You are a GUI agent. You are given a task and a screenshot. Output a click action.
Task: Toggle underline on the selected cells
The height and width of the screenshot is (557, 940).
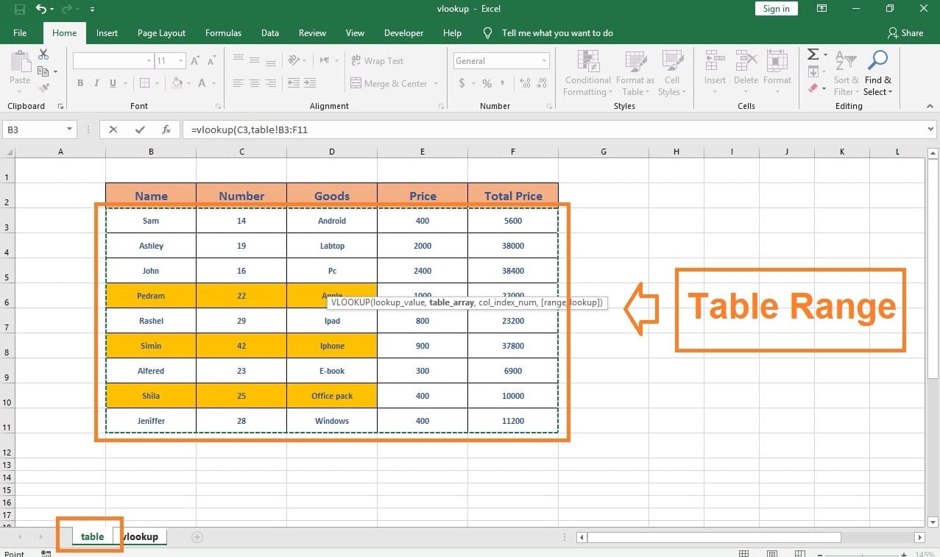click(x=111, y=83)
